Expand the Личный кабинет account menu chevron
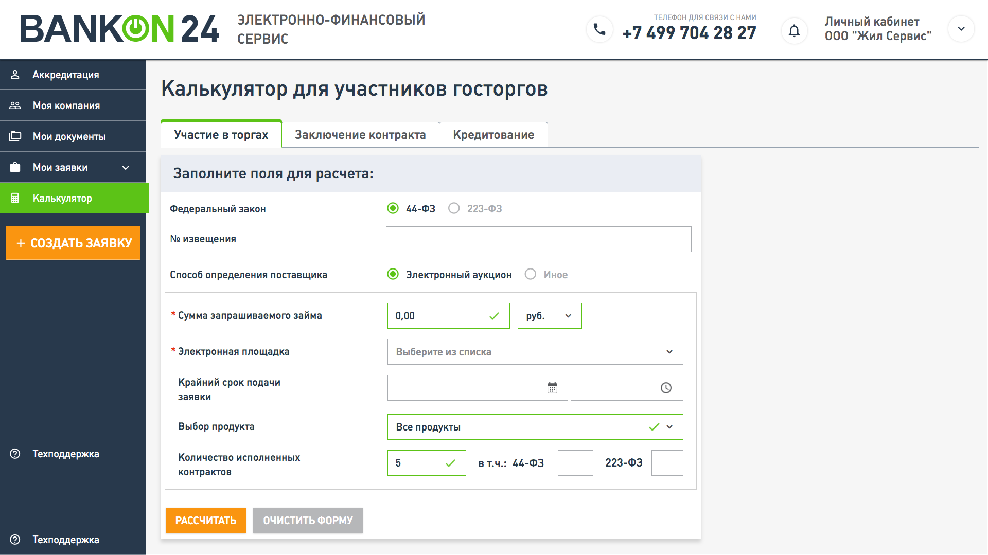Viewport: 988px width, 555px height. 961,29
